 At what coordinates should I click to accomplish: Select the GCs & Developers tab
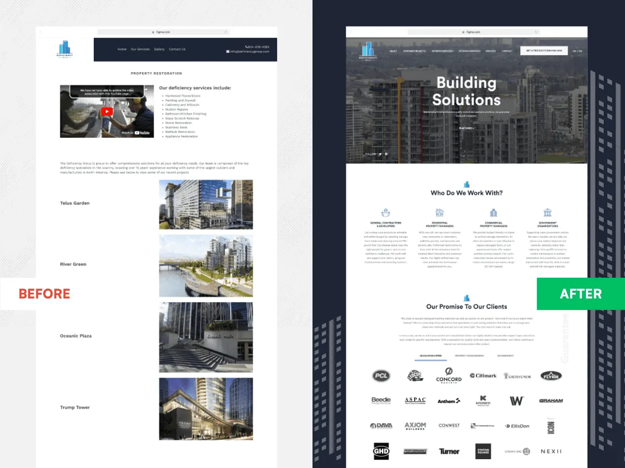tap(430, 356)
